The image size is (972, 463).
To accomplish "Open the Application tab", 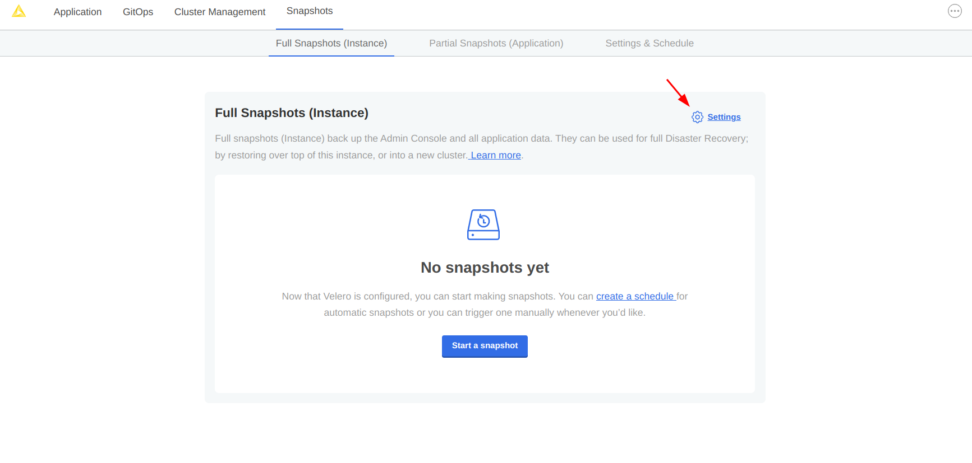I will (77, 12).
